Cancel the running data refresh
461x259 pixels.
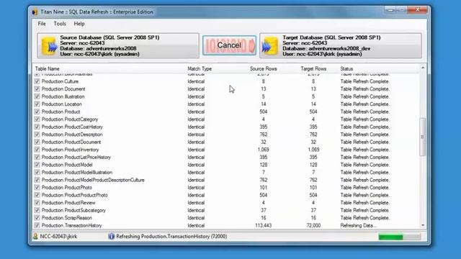(x=229, y=45)
